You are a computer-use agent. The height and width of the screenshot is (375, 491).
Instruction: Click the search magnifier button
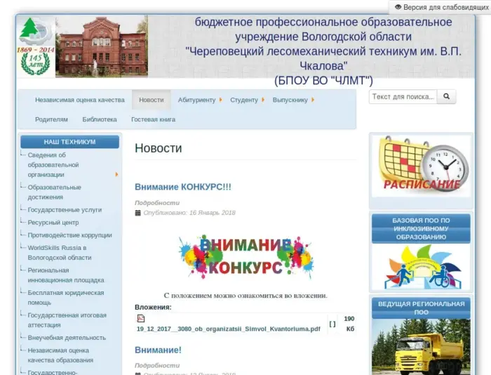[x=447, y=97]
